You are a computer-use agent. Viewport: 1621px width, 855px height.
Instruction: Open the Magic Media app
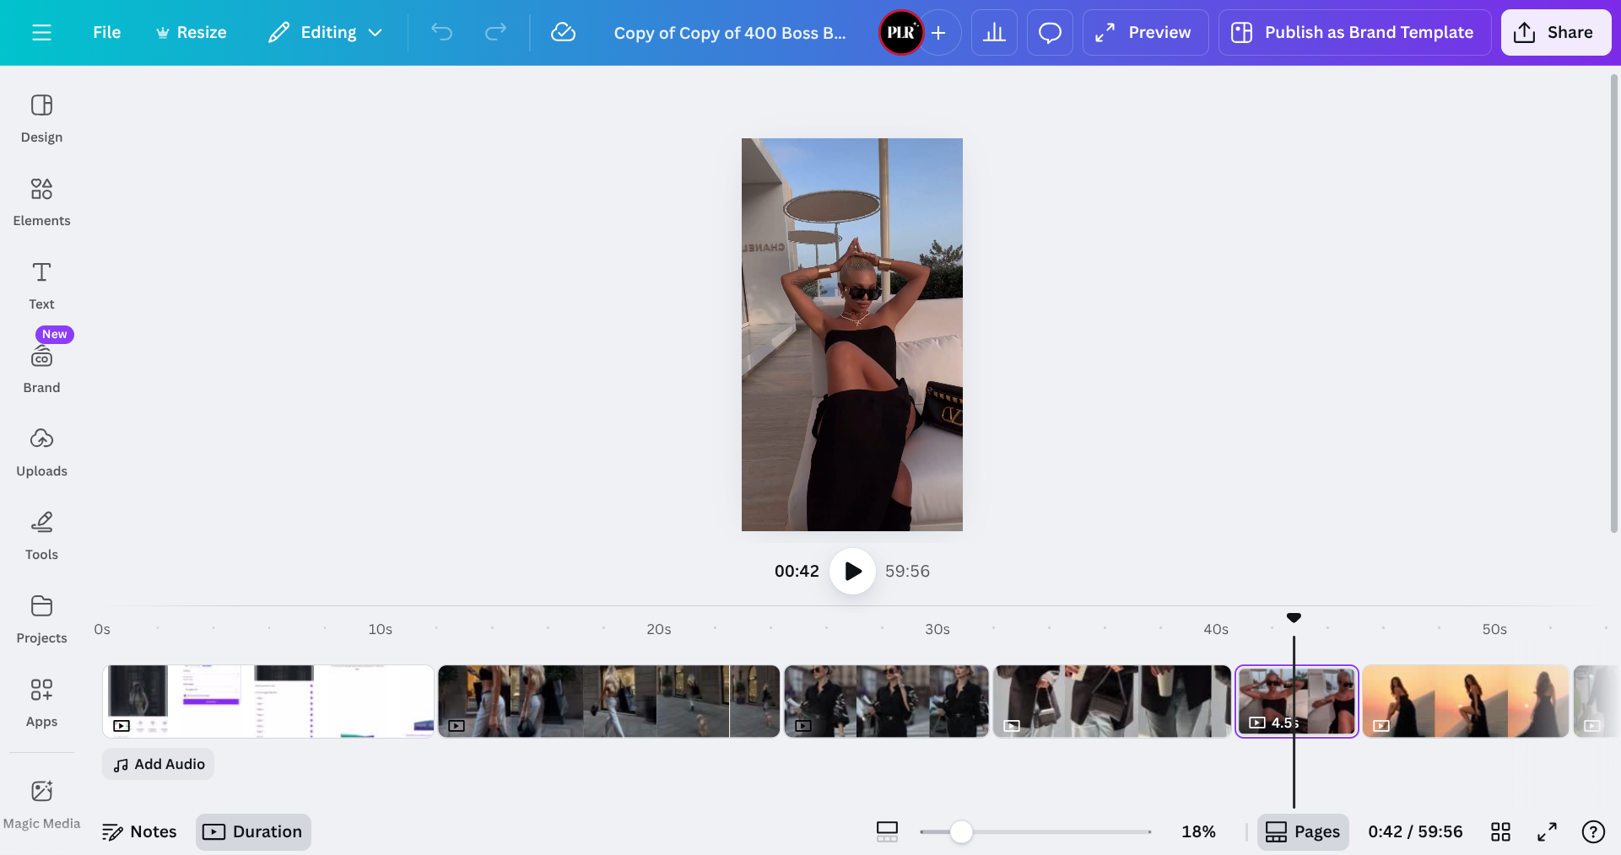pyautogui.click(x=41, y=804)
